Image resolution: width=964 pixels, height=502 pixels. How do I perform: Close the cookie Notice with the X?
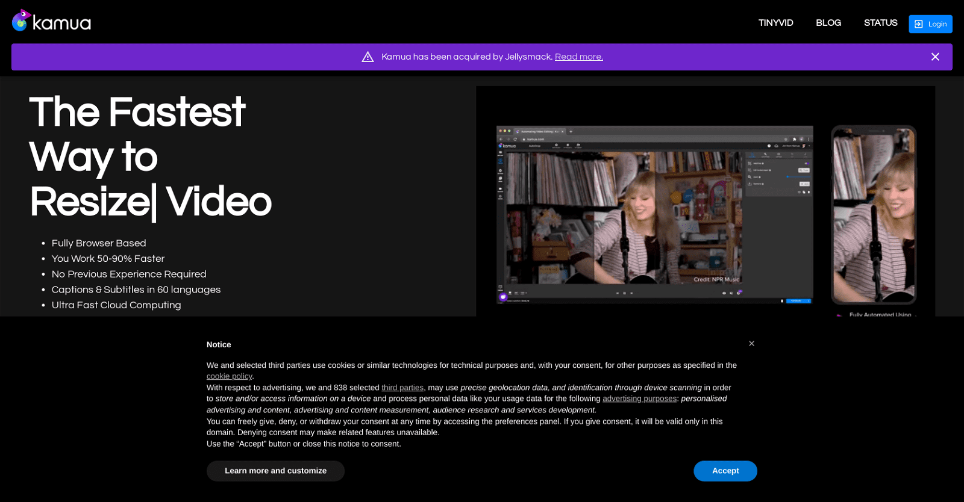click(x=751, y=344)
